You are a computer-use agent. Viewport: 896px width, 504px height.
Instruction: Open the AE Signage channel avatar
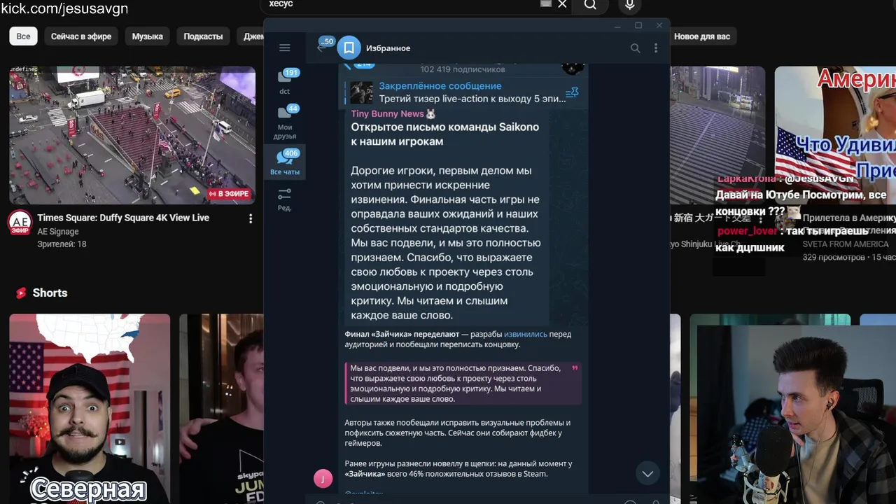click(20, 223)
